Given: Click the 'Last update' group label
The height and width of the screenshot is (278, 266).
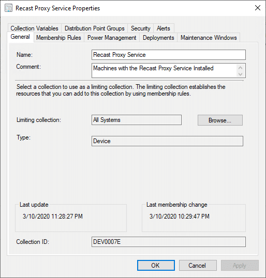Looking at the screenshot, I should pos(34,205).
